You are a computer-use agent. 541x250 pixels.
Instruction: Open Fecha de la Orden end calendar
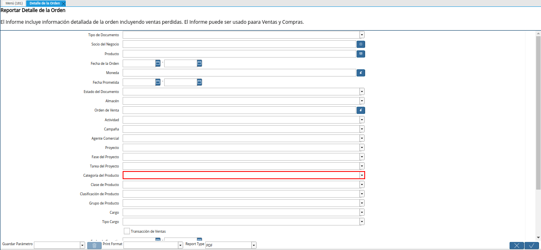tap(199, 63)
